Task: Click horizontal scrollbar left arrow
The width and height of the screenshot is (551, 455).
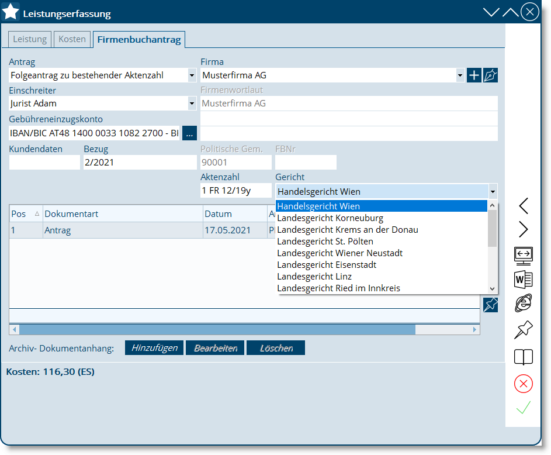Action: 15,329
